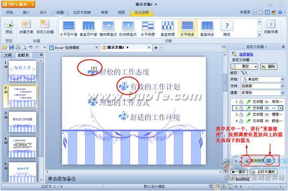Open 自定义动画 custom animation icon

point(45,24)
